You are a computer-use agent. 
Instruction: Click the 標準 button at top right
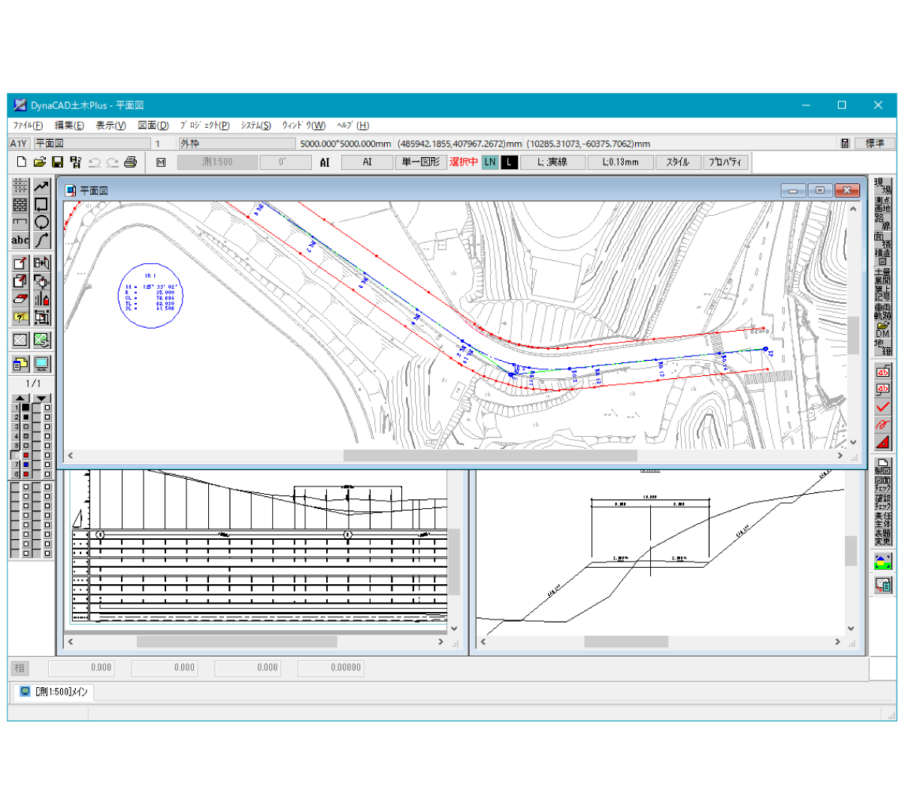(875, 143)
